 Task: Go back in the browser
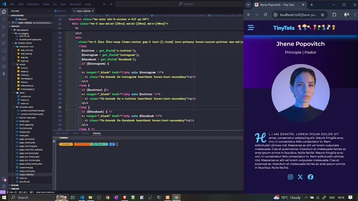pyautogui.click(x=248, y=15)
